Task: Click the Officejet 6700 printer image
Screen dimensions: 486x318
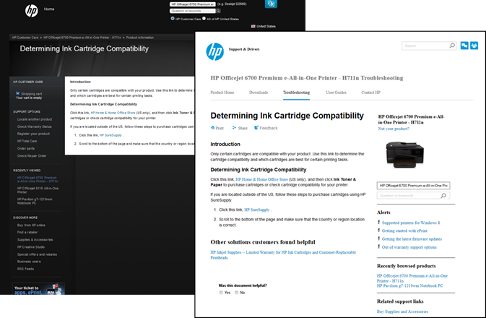Action: pyautogui.click(x=405, y=155)
